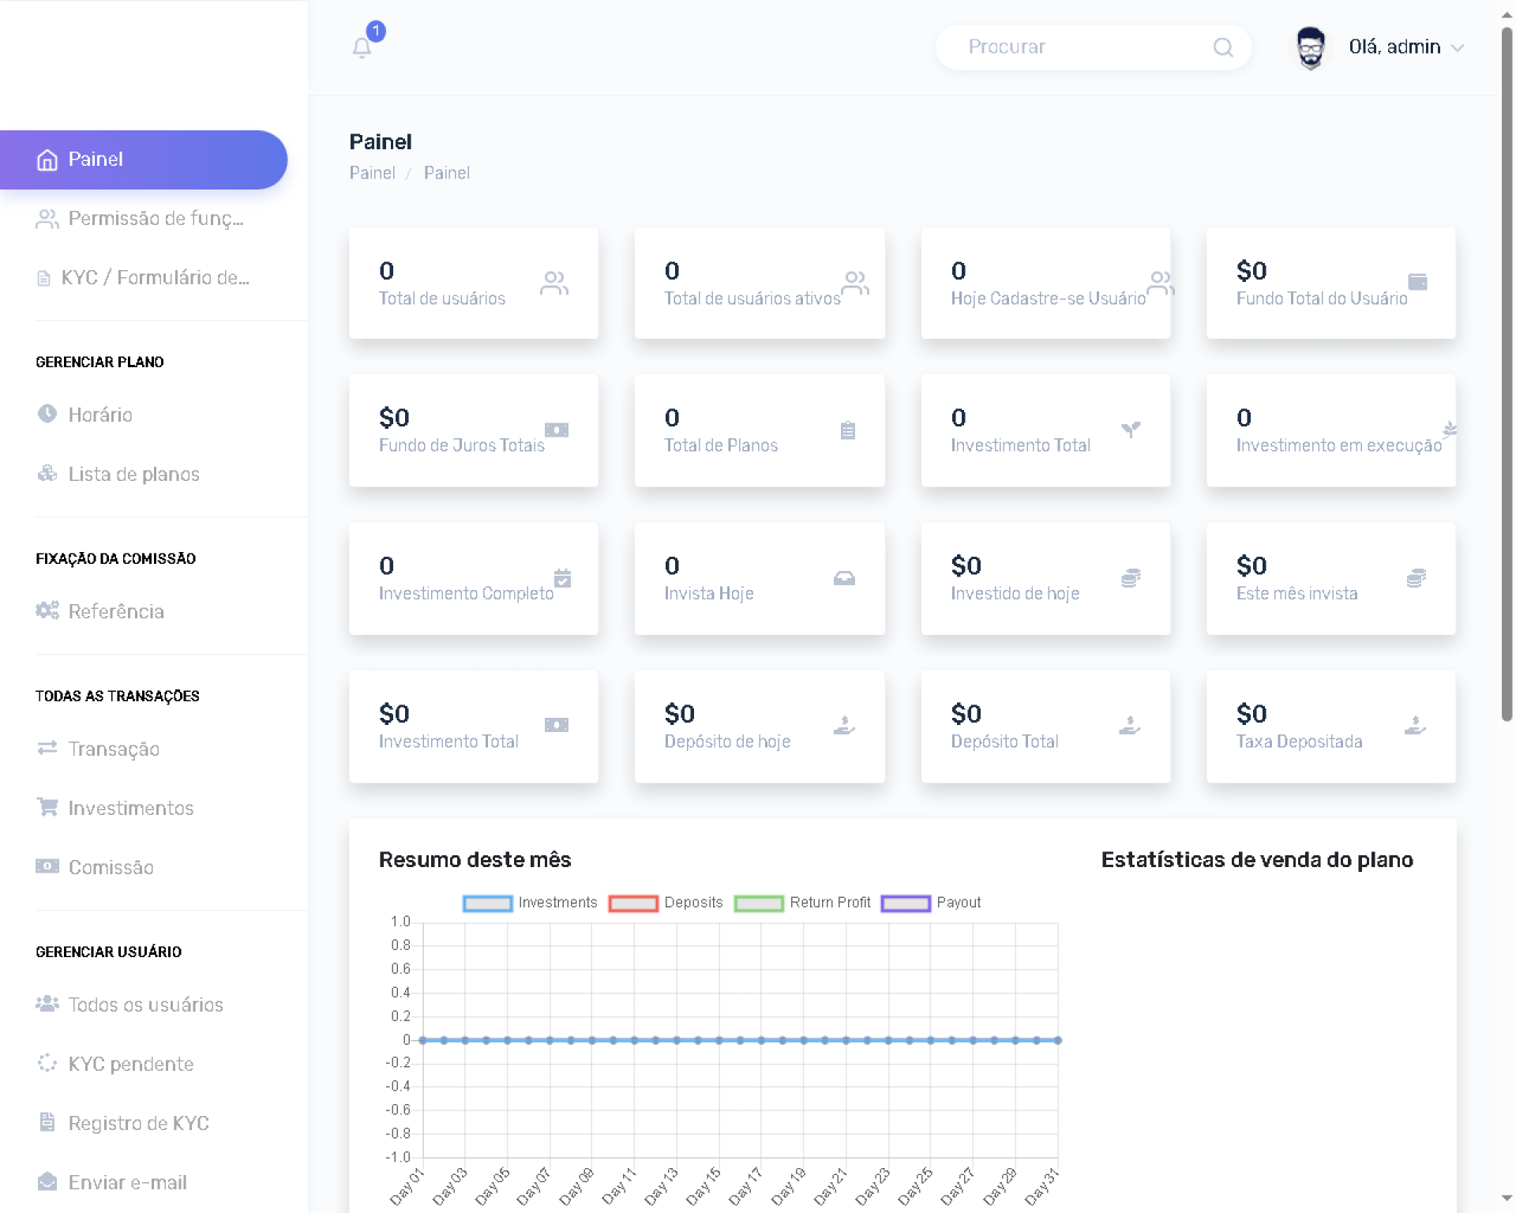Hide the Return Profit legend swatch
1516x1213 pixels.
tap(758, 903)
